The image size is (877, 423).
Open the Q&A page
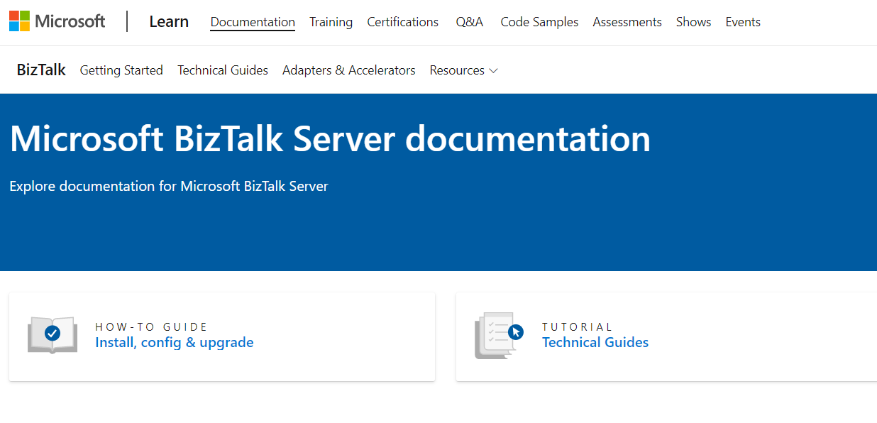coord(470,22)
